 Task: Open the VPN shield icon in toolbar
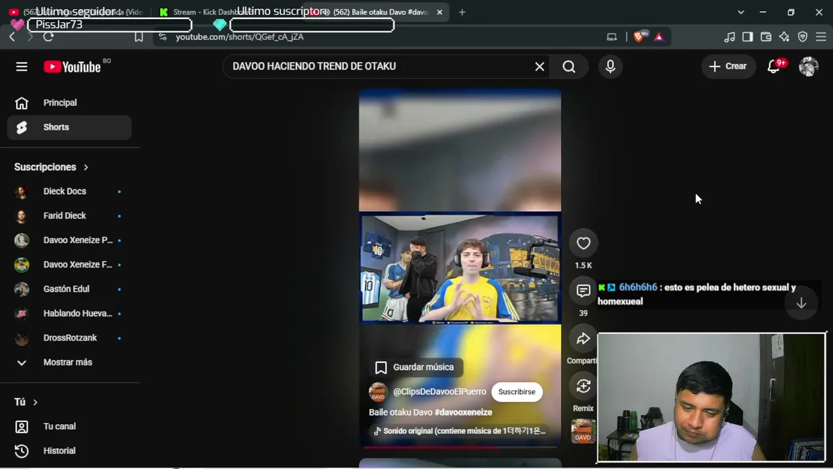[x=802, y=37]
